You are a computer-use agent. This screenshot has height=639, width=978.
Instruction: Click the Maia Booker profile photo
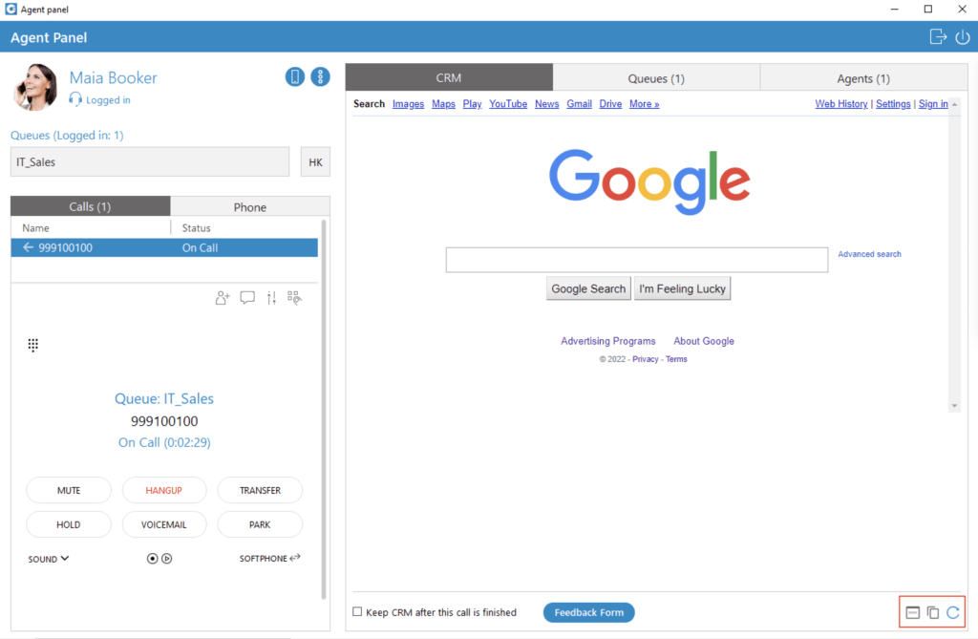coord(35,87)
